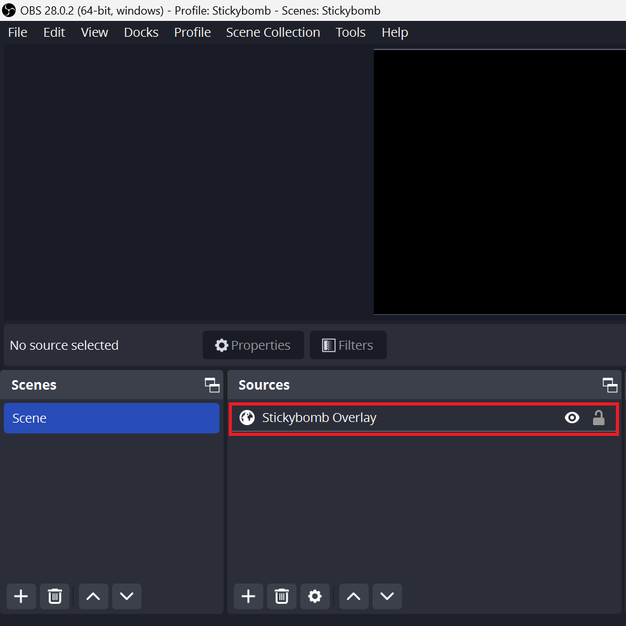The image size is (626, 626).
Task: Open the Docks menu
Action: (141, 32)
